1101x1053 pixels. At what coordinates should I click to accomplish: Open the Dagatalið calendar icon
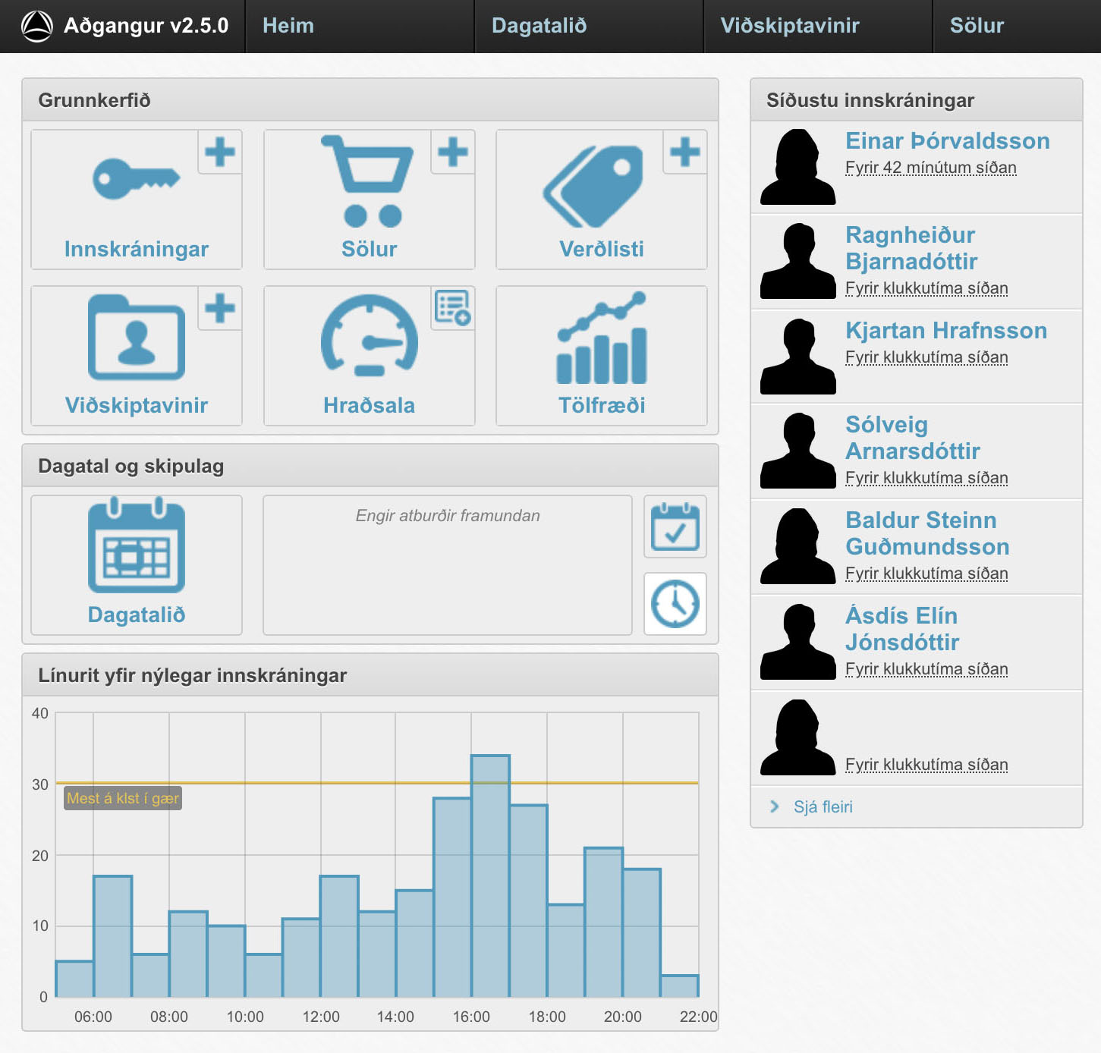tap(137, 546)
